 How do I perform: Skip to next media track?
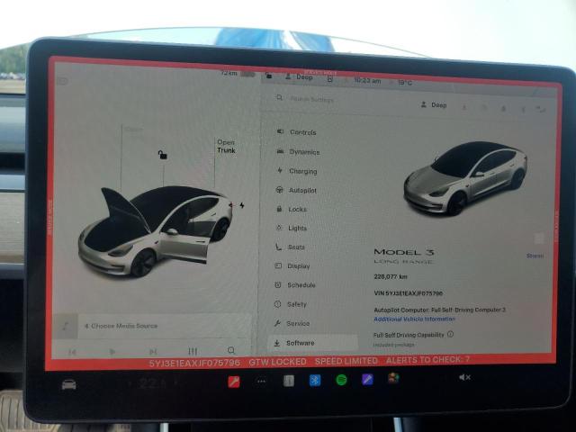(x=153, y=351)
